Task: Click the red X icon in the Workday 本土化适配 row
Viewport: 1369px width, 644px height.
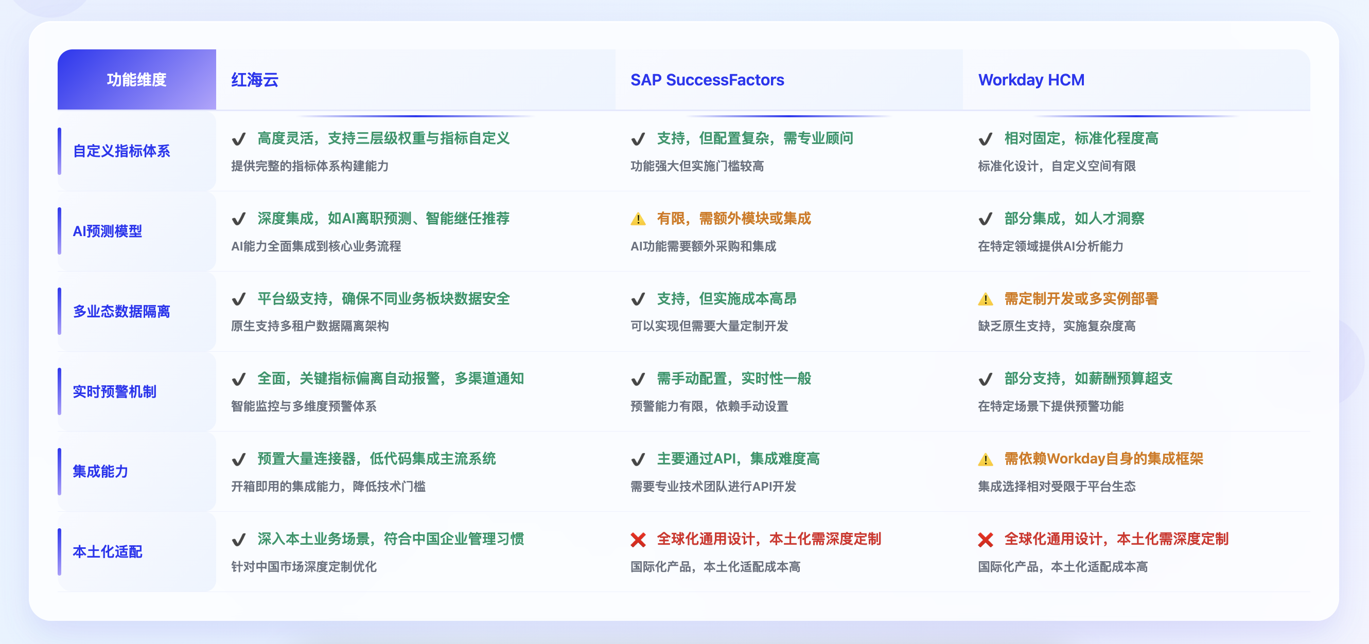Action: point(985,540)
